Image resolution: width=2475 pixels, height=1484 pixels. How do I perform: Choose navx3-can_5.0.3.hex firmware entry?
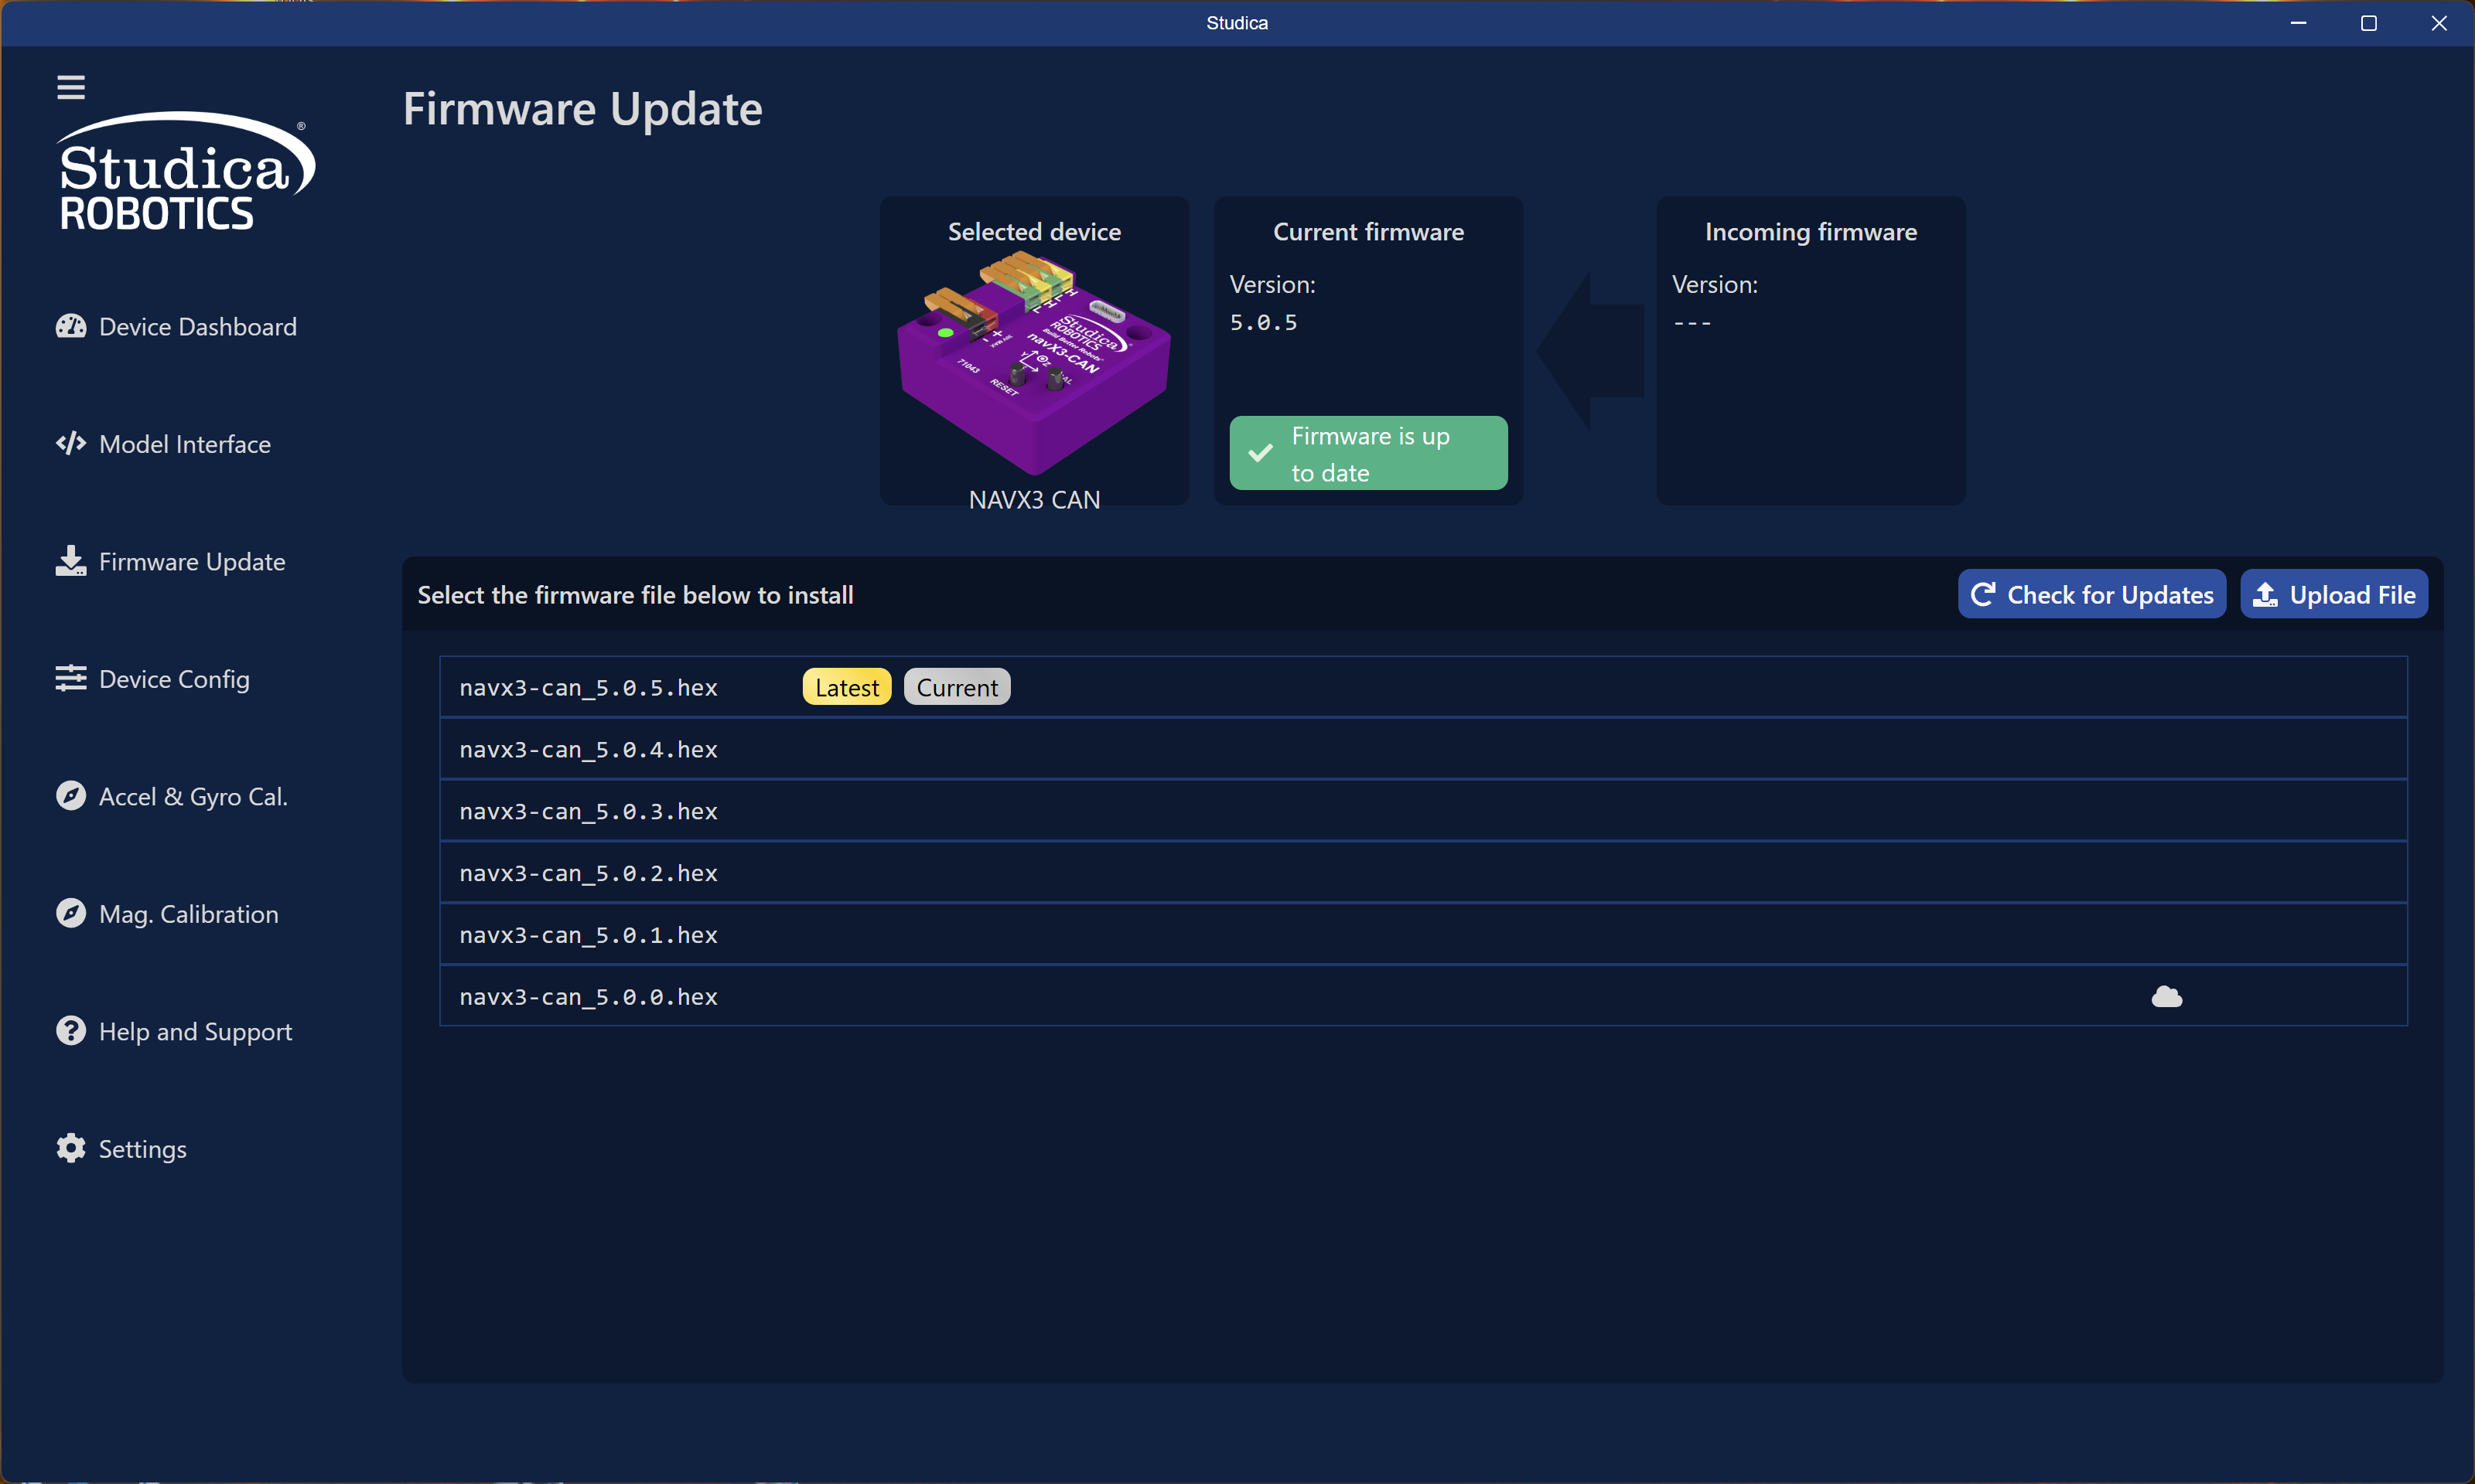589,812
